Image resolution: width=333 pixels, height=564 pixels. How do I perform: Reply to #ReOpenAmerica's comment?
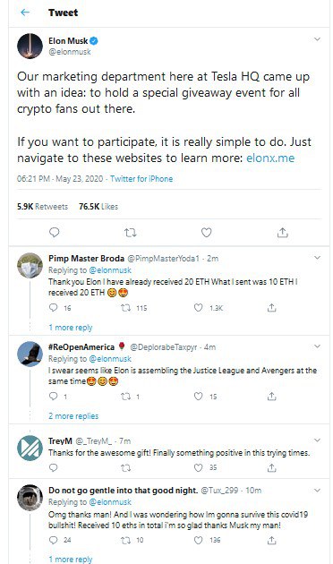[x=53, y=396]
